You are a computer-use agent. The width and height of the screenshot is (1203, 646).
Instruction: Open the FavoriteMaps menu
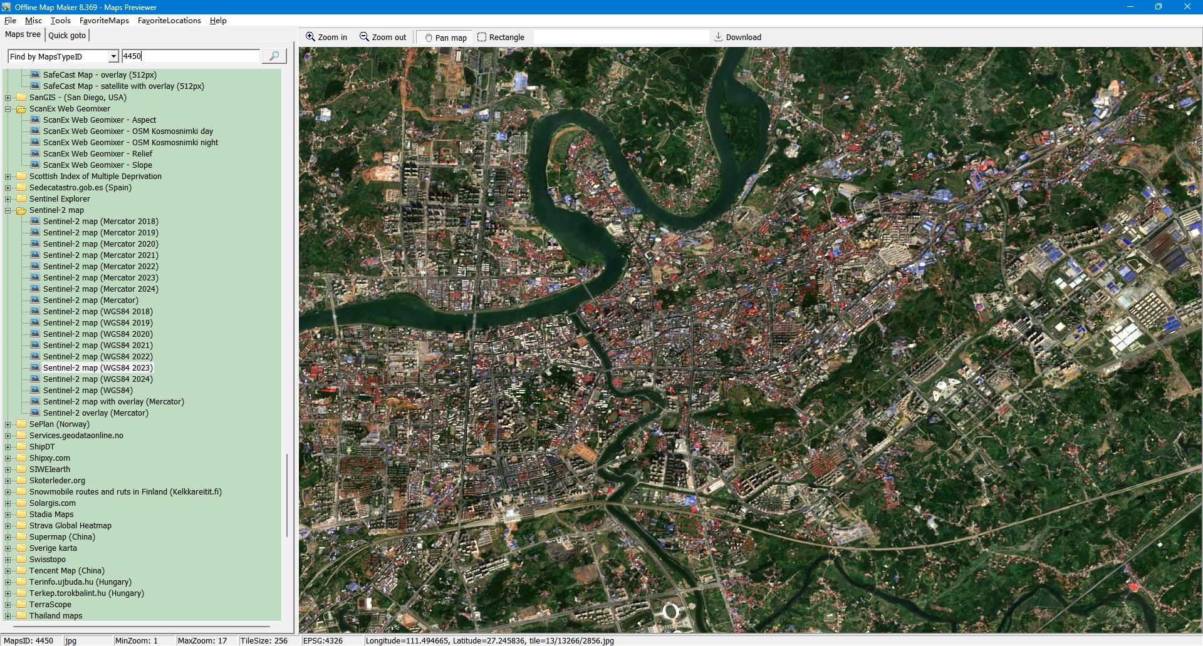click(104, 21)
